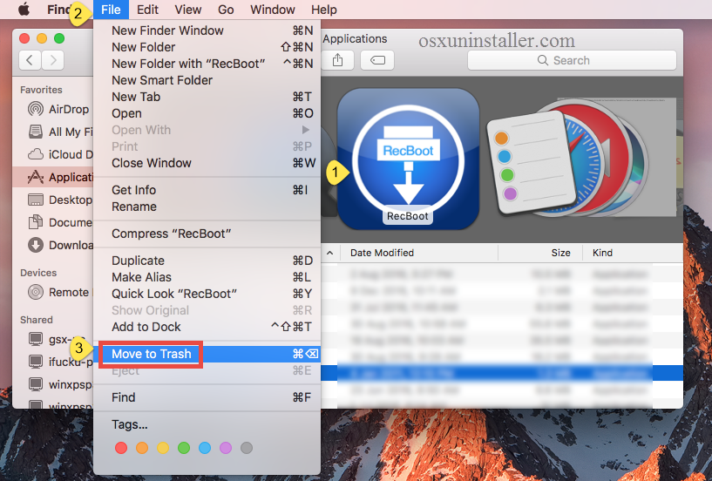Choose Compress "RecBoot" menu item
Image resolution: width=712 pixels, height=481 pixels.
pyautogui.click(x=207, y=234)
